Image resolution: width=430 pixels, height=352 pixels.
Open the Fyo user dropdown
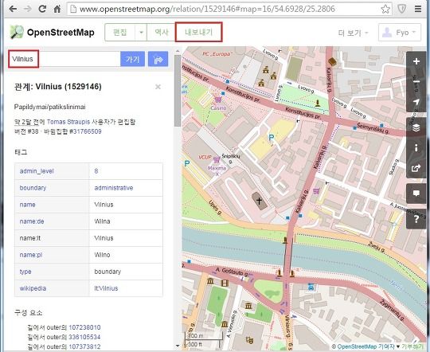399,33
